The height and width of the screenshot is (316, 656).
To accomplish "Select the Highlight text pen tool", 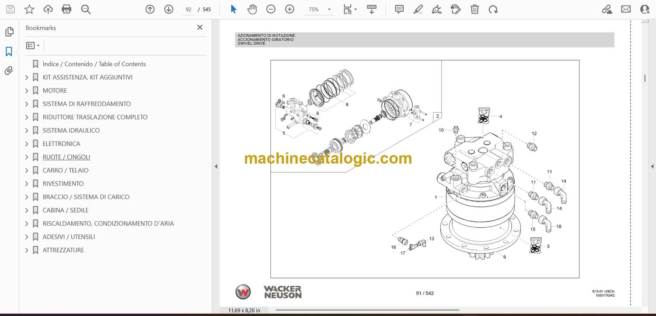I will point(418,9).
